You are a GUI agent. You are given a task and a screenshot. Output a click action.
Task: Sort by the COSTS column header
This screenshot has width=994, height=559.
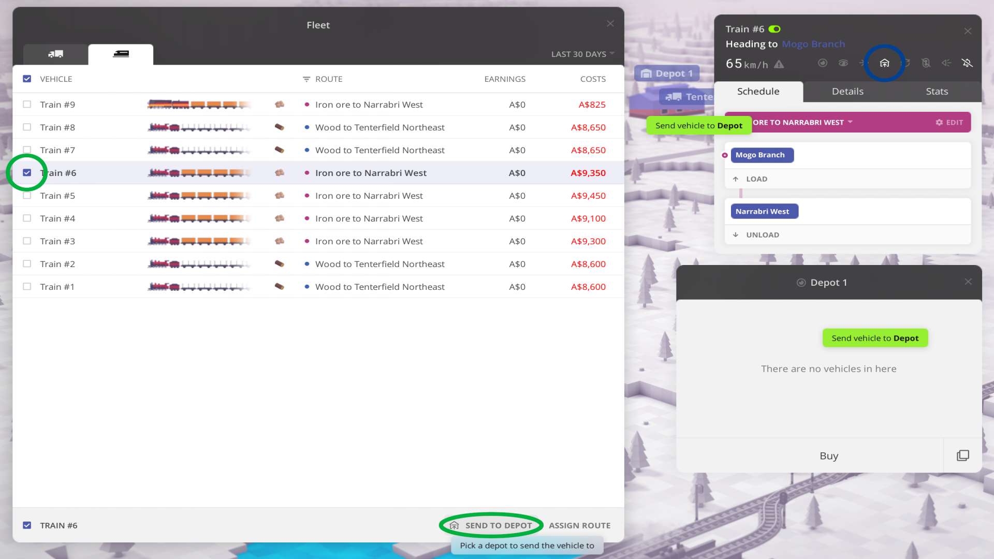coord(593,79)
